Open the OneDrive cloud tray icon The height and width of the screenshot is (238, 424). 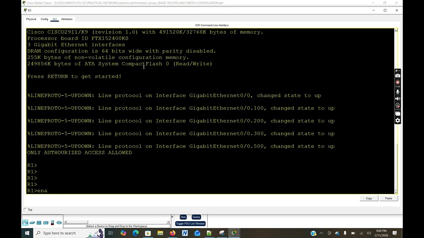(x=337, y=233)
